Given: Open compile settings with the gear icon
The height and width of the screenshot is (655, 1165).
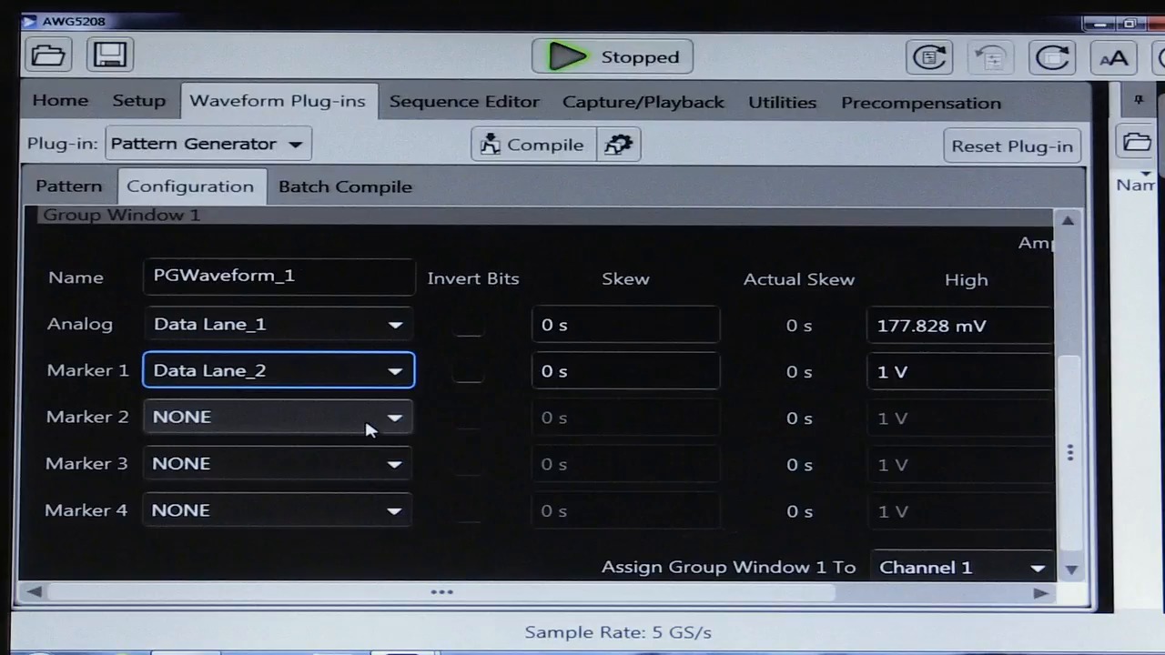Looking at the screenshot, I should (618, 144).
